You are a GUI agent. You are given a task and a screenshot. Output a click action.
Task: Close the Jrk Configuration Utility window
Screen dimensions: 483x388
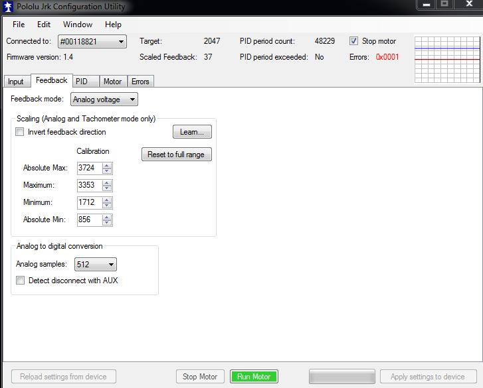point(469,4)
